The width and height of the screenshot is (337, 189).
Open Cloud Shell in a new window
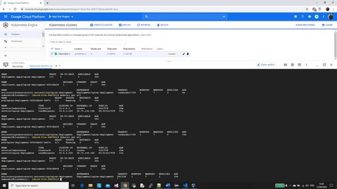[324, 65]
